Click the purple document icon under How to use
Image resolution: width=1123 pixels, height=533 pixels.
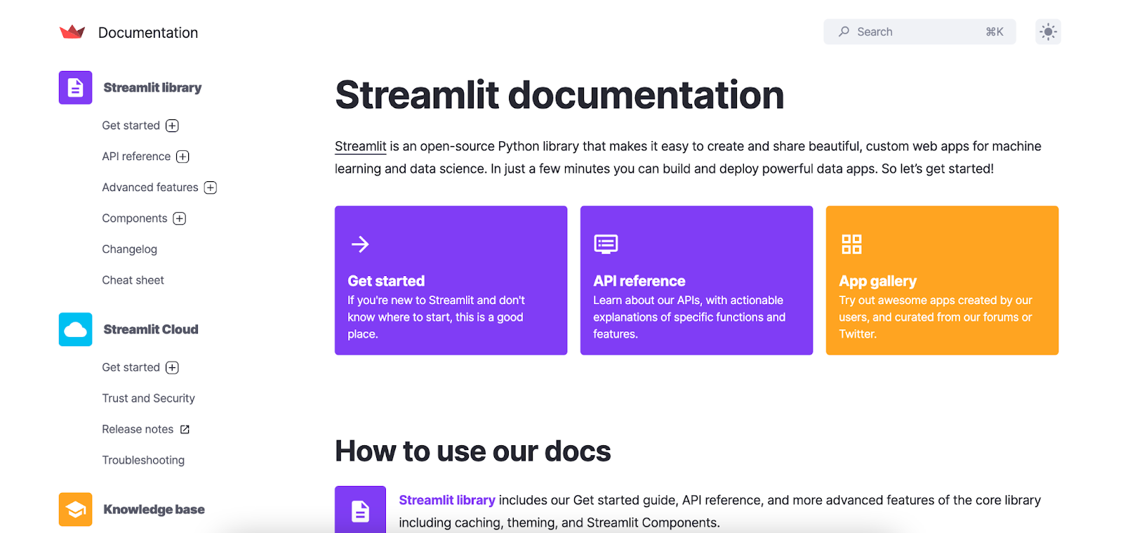(x=360, y=510)
